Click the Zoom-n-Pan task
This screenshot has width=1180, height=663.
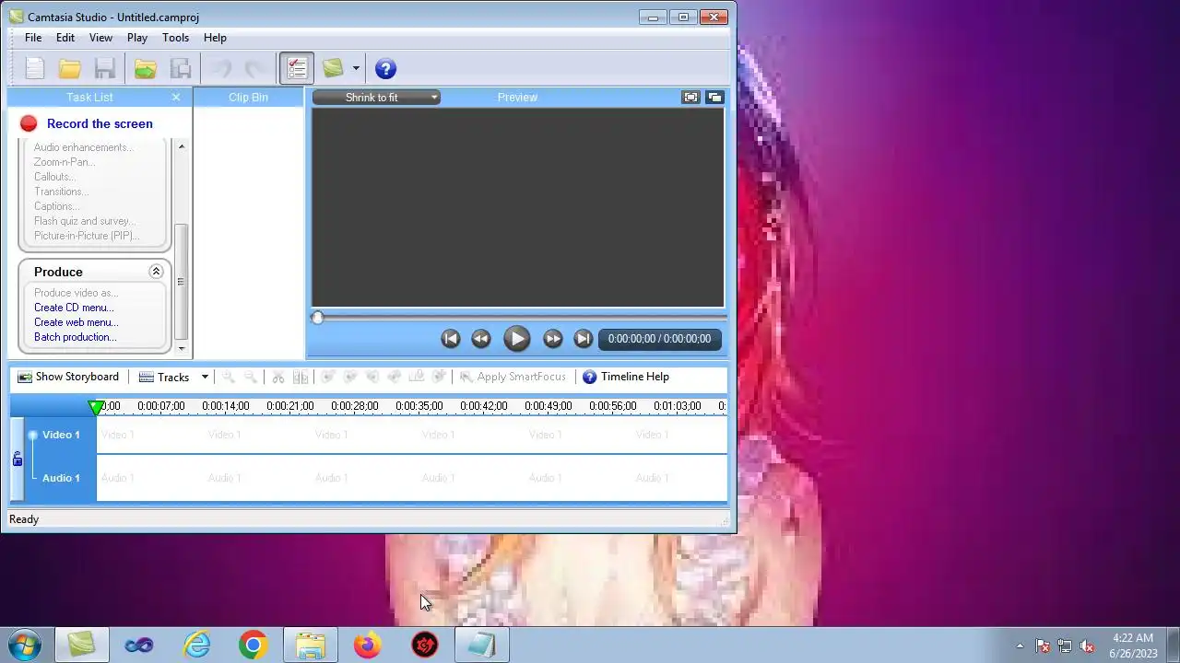[x=65, y=162]
